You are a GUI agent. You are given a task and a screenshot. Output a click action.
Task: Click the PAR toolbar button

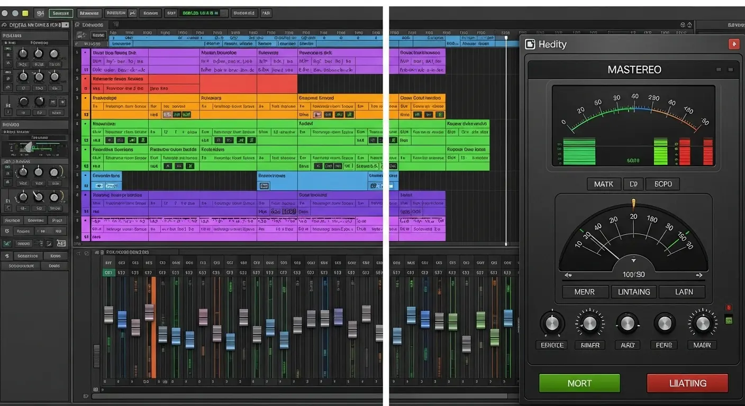coord(266,13)
